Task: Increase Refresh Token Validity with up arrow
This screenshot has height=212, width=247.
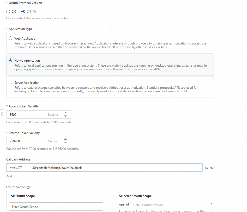Action: (x=65, y=139)
